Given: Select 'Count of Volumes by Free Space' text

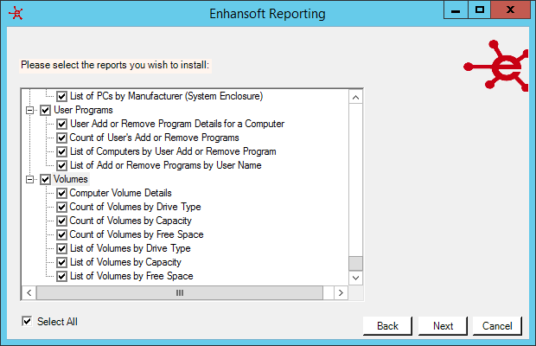Looking at the screenshot, I should click(x=137, y=234).
